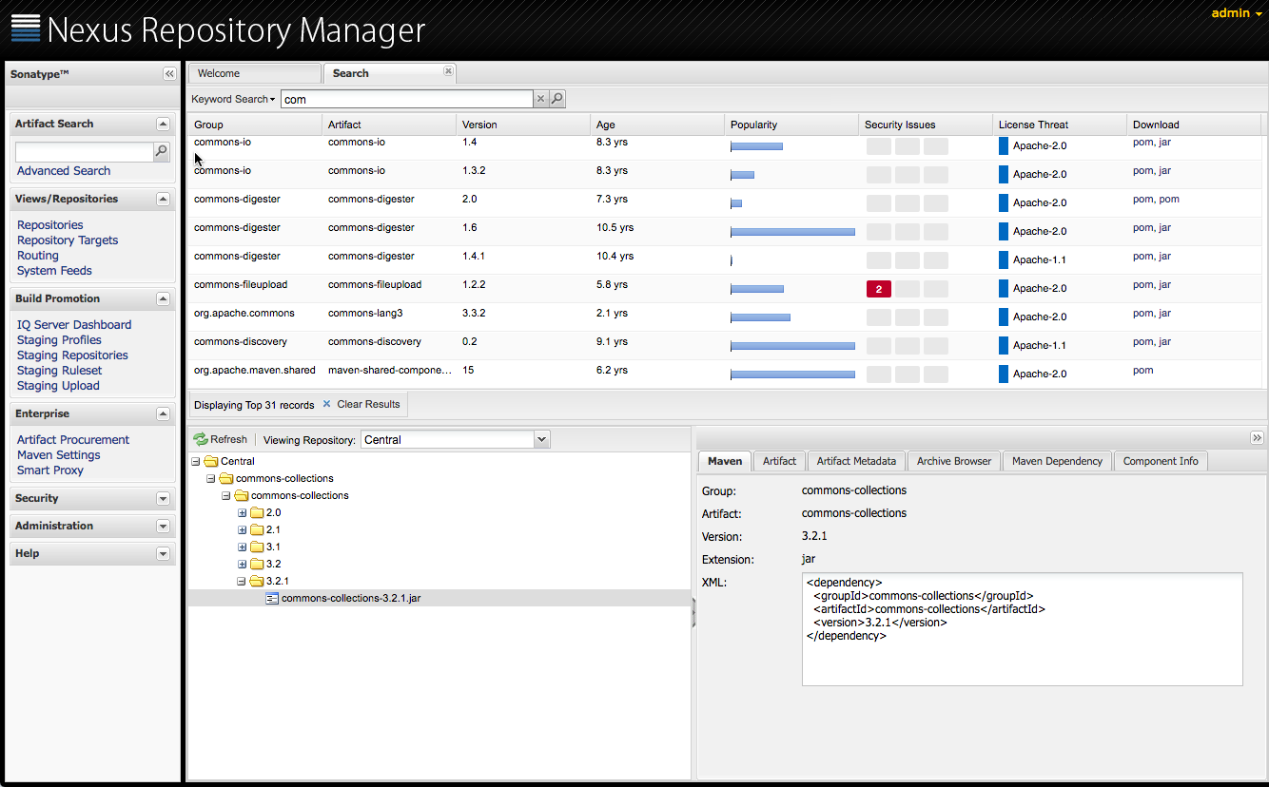Collapse the Sonatype sidebar panel

[x=169, y=74]
